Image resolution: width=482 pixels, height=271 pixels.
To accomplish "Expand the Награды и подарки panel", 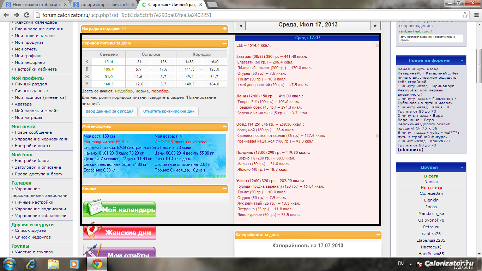I will [x=225, y=29].
